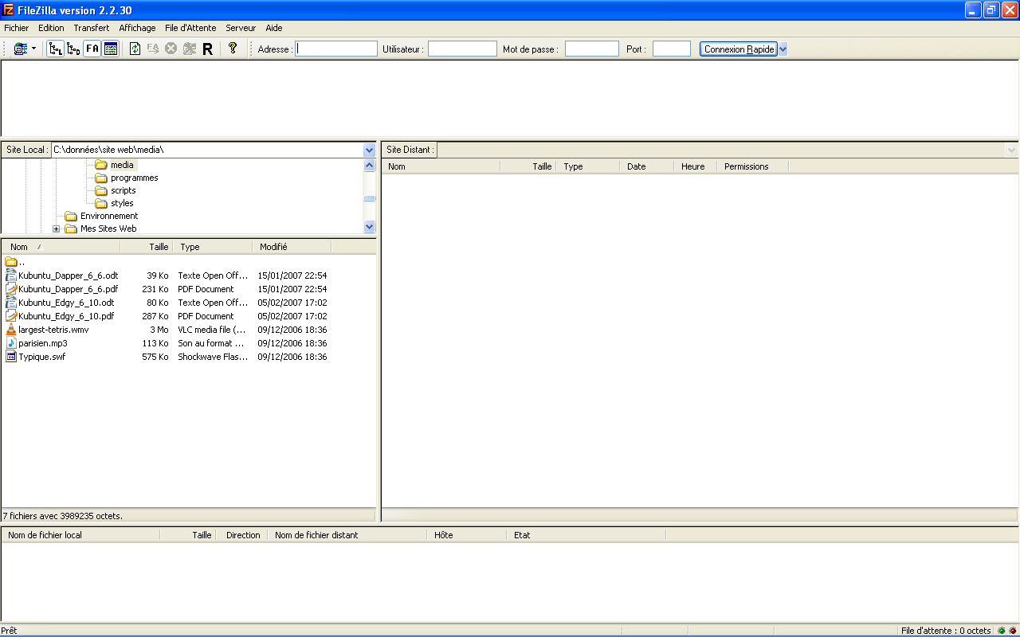Open the Affichage menu
Screen dimensions: 1020x637
[x=138, y=28]
